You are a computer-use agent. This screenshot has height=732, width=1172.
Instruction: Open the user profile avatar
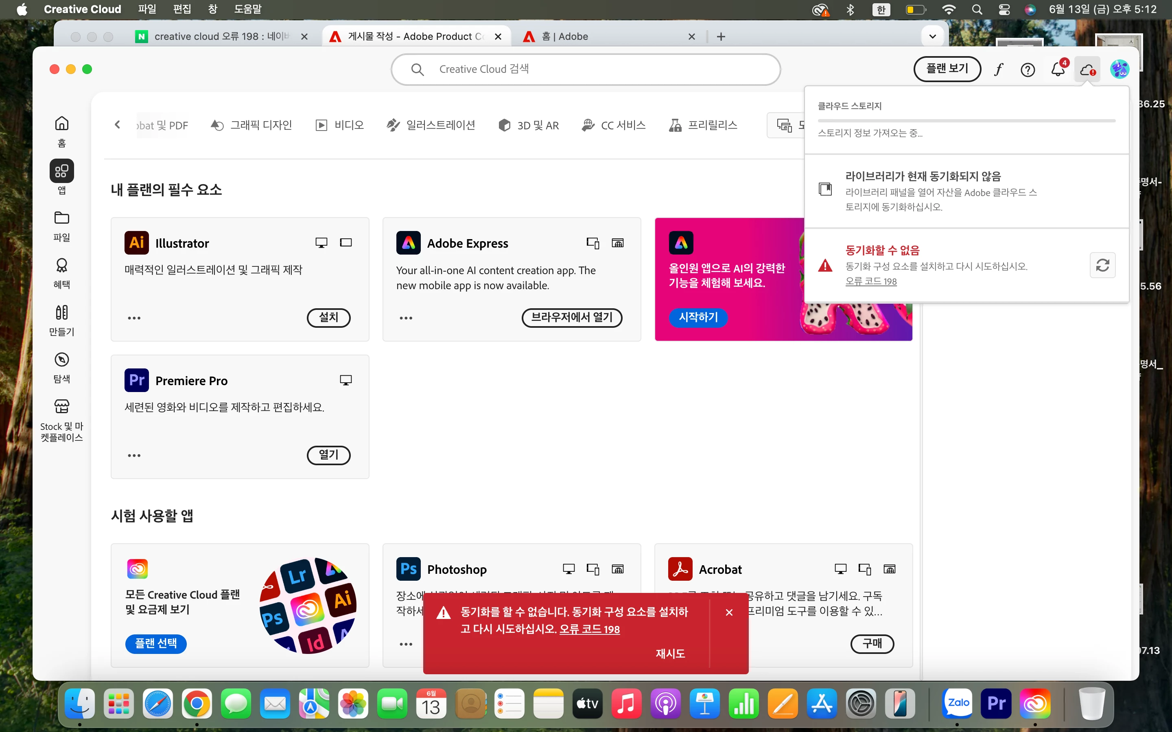point(1119,70)
